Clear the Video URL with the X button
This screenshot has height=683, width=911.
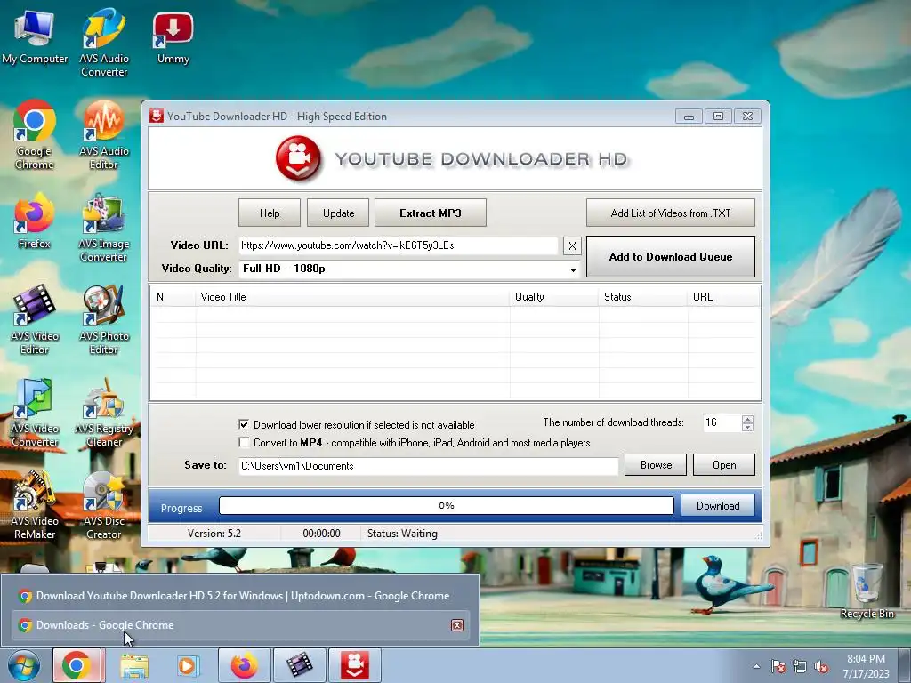coord(572,245)
